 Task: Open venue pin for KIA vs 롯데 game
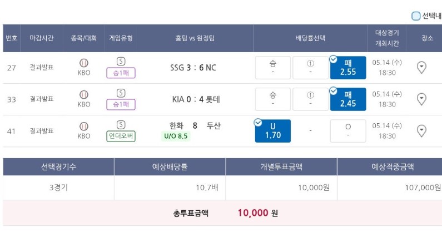[x=421, y=99]
